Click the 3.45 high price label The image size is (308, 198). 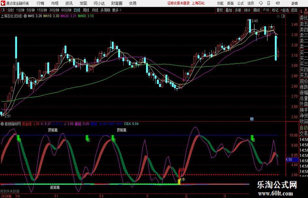pos(255,21)
